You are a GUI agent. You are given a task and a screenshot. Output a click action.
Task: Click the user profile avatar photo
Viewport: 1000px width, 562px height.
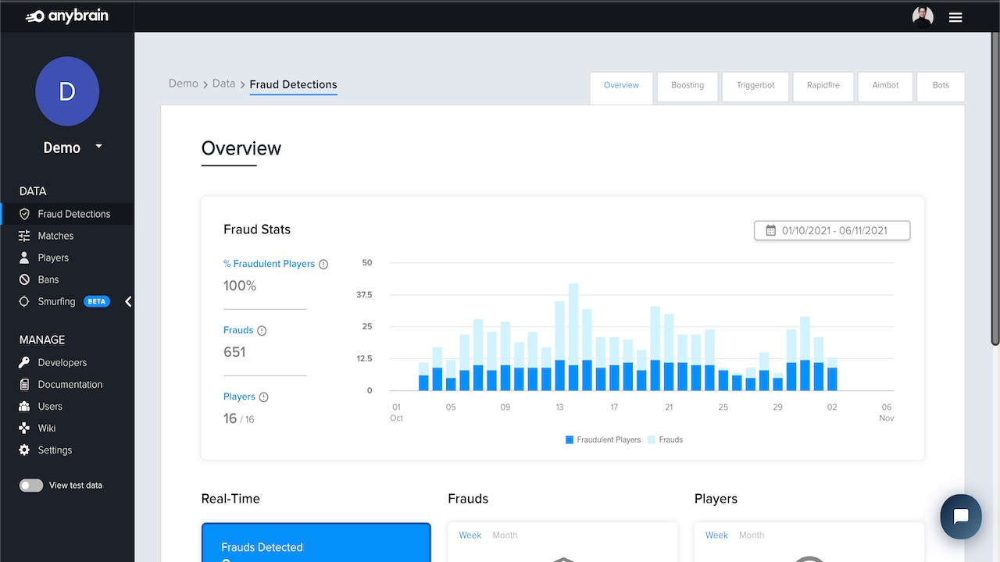923,16
